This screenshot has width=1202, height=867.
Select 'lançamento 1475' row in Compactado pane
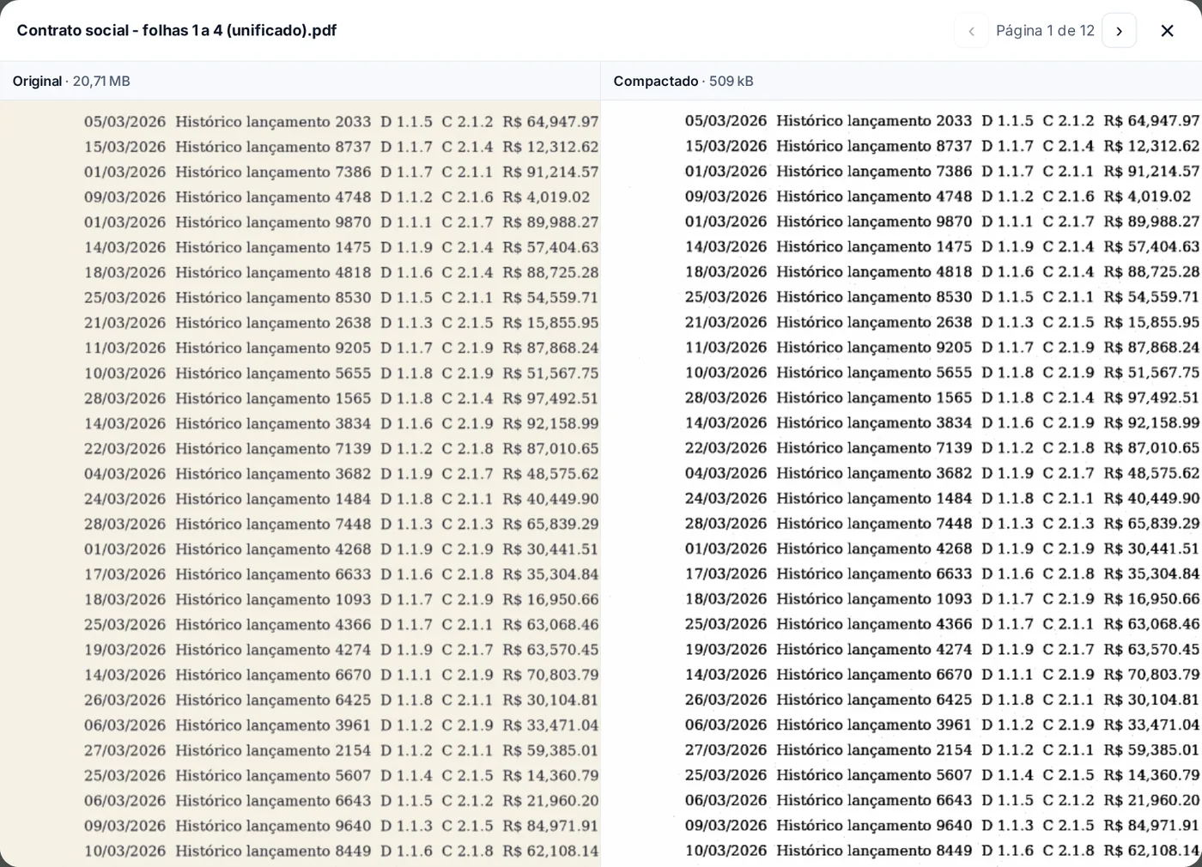[x=943, y=246]
